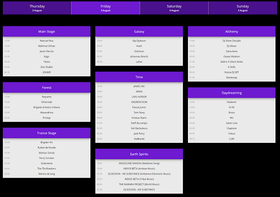
Task: Select Lehar in Galaxy lineup
Action: tap(139, 62)
